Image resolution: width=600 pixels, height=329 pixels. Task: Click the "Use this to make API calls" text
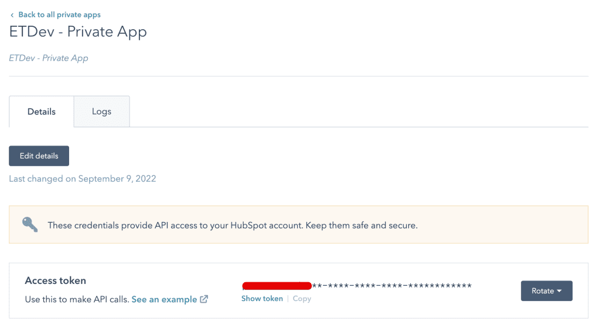tap(77, 299)
